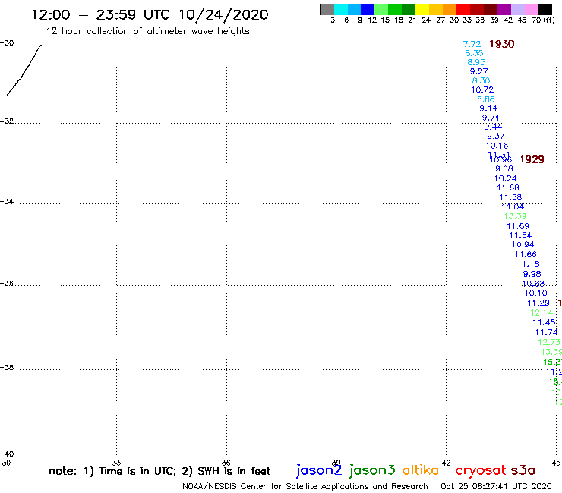Image resolution: width=562 pixels, height=493 pixels.
Task: Click the orange swatch in the wave scale
Action: (450, 9)
